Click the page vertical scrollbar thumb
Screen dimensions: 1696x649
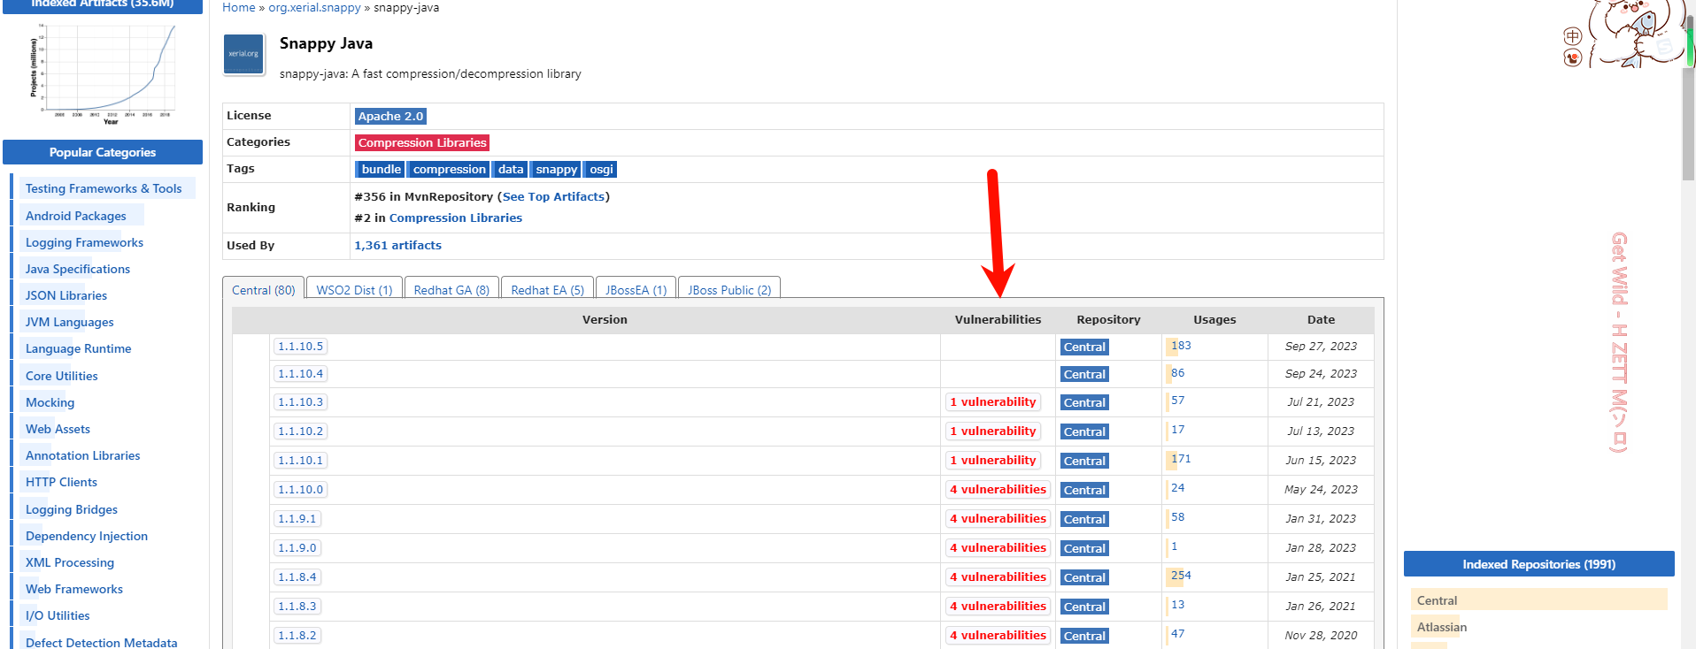(1689, 124)
